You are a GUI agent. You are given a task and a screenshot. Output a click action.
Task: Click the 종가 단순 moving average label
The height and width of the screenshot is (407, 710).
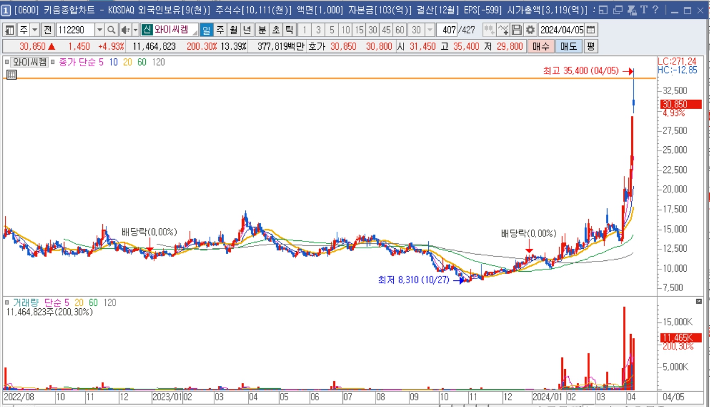coord(77,62)
